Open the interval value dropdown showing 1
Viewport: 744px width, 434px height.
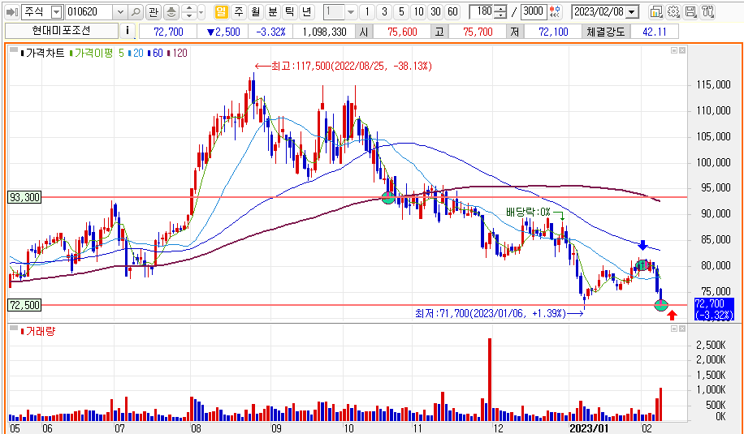[351, 12]
